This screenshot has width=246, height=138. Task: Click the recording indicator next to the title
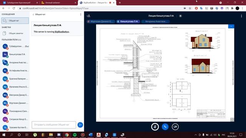(x=180, y=16)
